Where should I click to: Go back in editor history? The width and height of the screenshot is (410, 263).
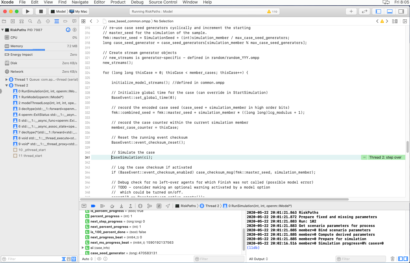tap(91, 21)
